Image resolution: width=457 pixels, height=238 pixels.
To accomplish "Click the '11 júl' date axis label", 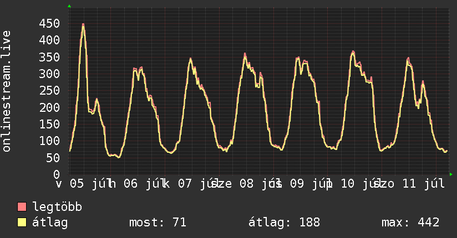I will [x=424, y=184].
